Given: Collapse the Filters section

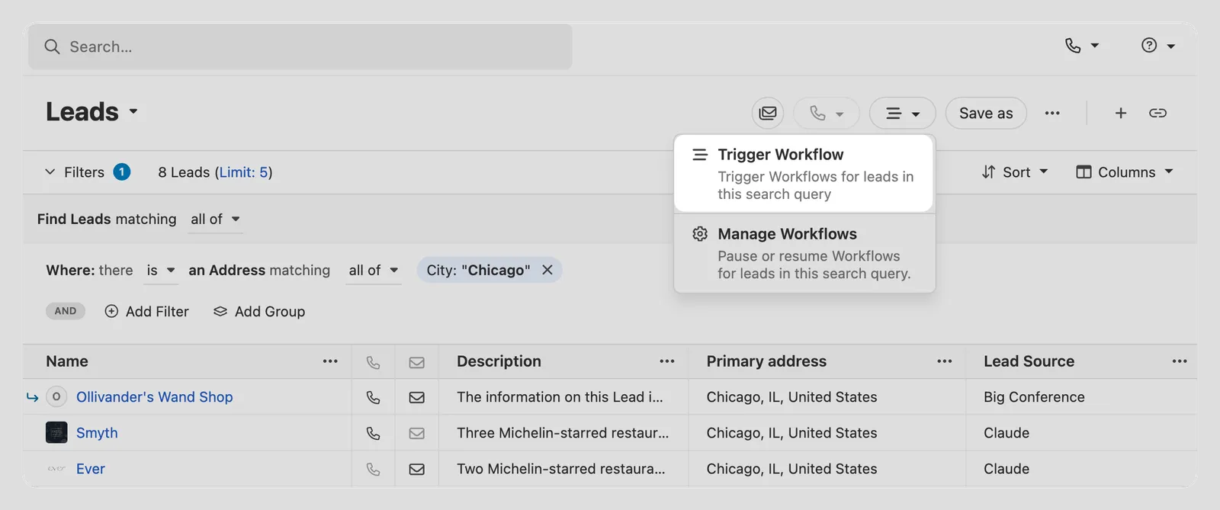Looking at the screenshot, I should (x=50, y=172).
